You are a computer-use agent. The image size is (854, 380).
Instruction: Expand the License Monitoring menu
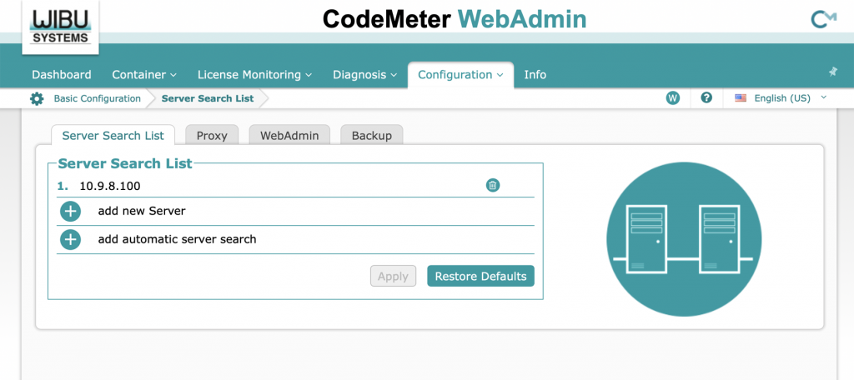click(254, 75)
